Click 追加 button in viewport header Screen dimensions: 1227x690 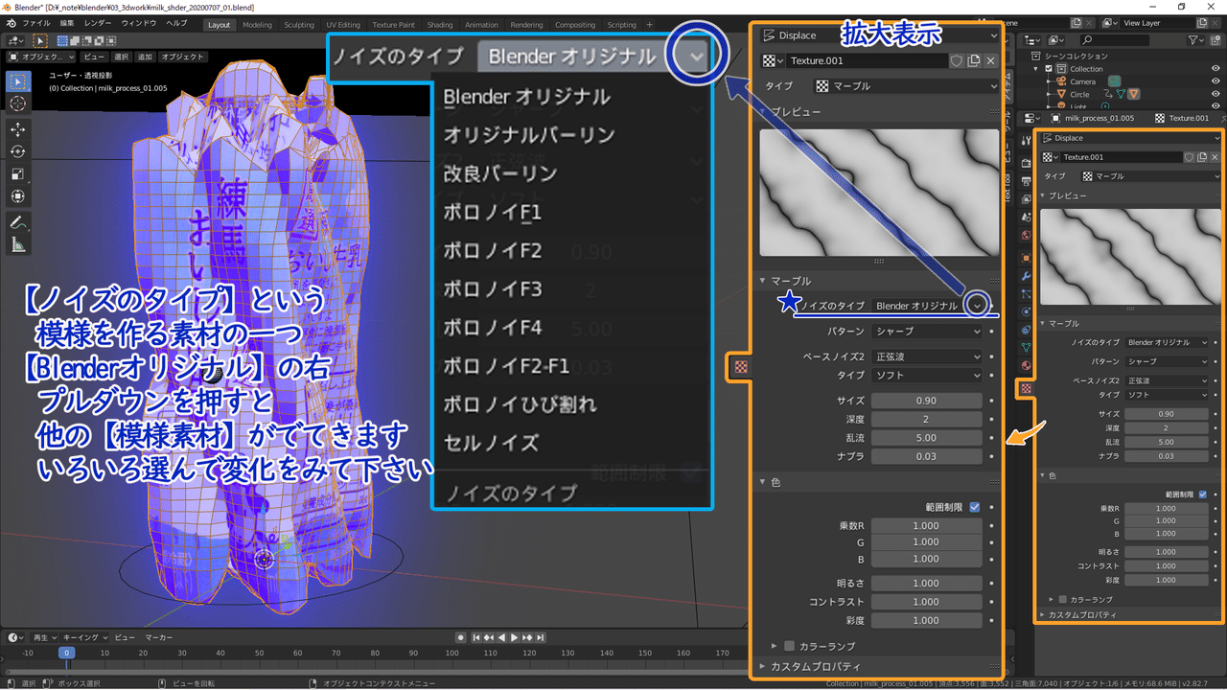145,57
